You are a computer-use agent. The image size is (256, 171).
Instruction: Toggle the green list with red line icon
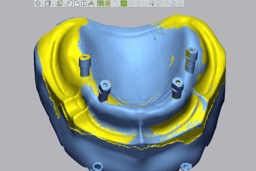(x=107, y=3)
